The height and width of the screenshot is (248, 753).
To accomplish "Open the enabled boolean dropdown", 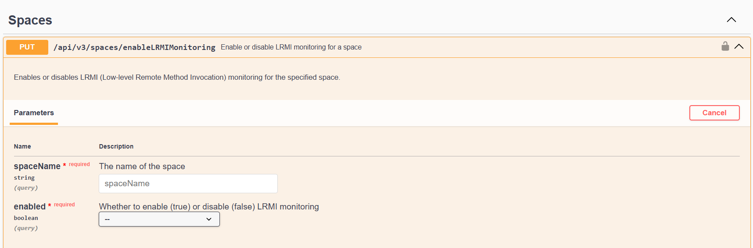I will [x=159, y=219].
